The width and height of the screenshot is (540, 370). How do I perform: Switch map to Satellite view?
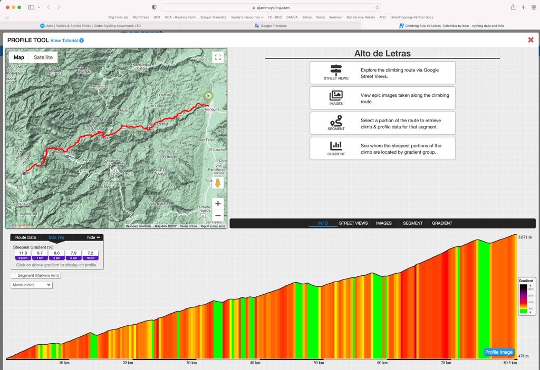[43, 57]
